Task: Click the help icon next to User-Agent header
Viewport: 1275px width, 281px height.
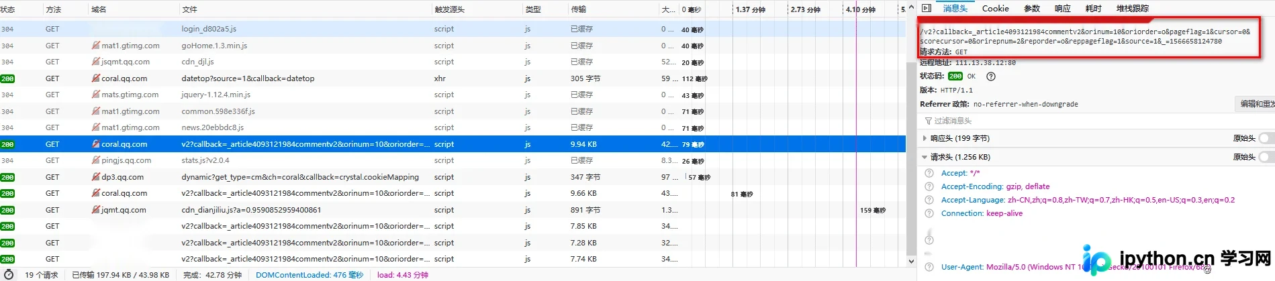Action: click(x=929, y=267)
